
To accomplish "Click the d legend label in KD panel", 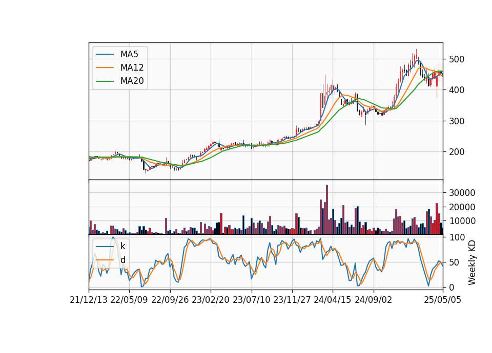I will point(122,260).
